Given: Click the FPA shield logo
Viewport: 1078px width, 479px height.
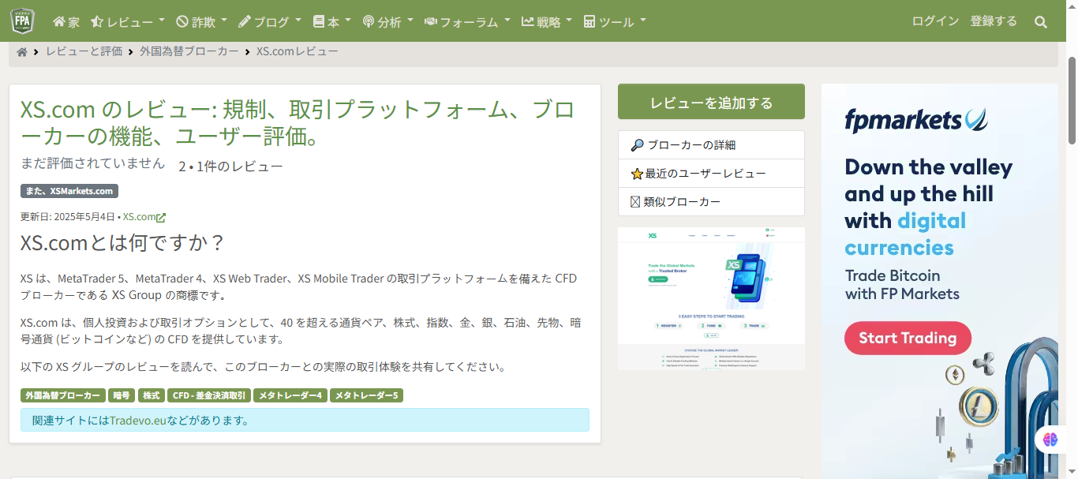Looking at the screenshot, I should (22, 21).
